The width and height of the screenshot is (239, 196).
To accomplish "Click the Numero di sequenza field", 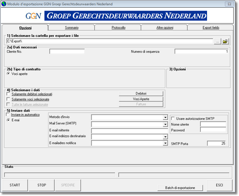I will [x=201, y=52].
